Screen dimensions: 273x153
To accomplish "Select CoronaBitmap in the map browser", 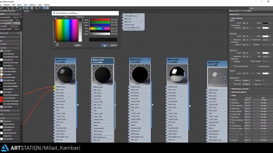I will [10, 54].
